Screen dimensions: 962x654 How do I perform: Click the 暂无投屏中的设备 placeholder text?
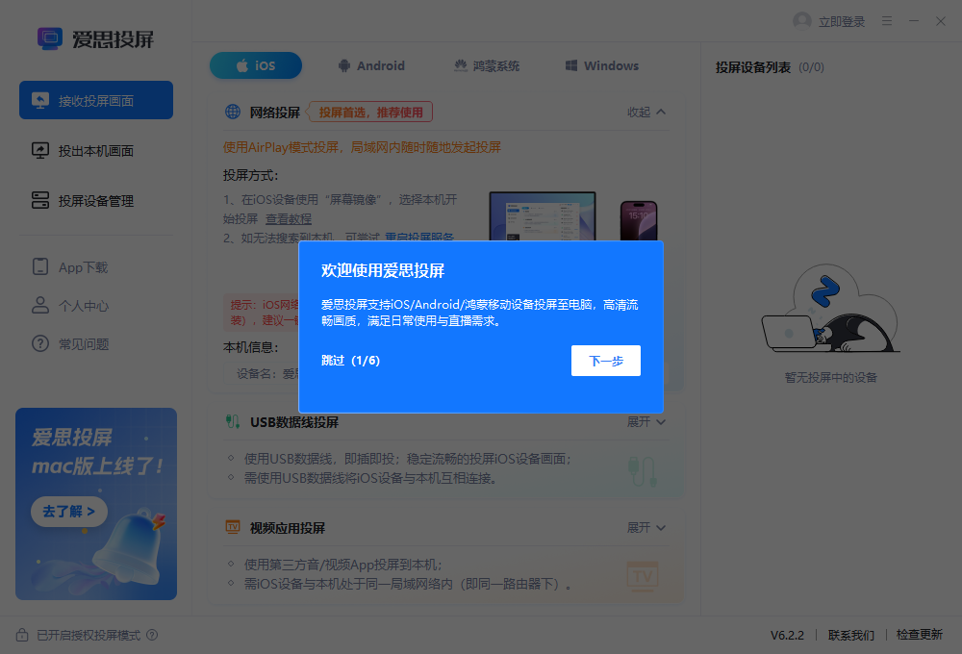click(831, 377)
